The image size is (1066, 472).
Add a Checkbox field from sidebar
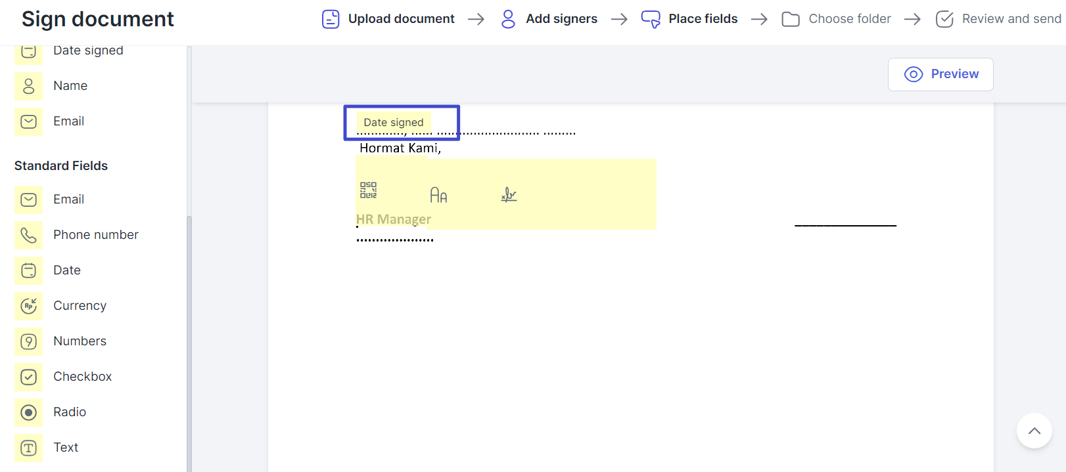(x=82, y=377)
